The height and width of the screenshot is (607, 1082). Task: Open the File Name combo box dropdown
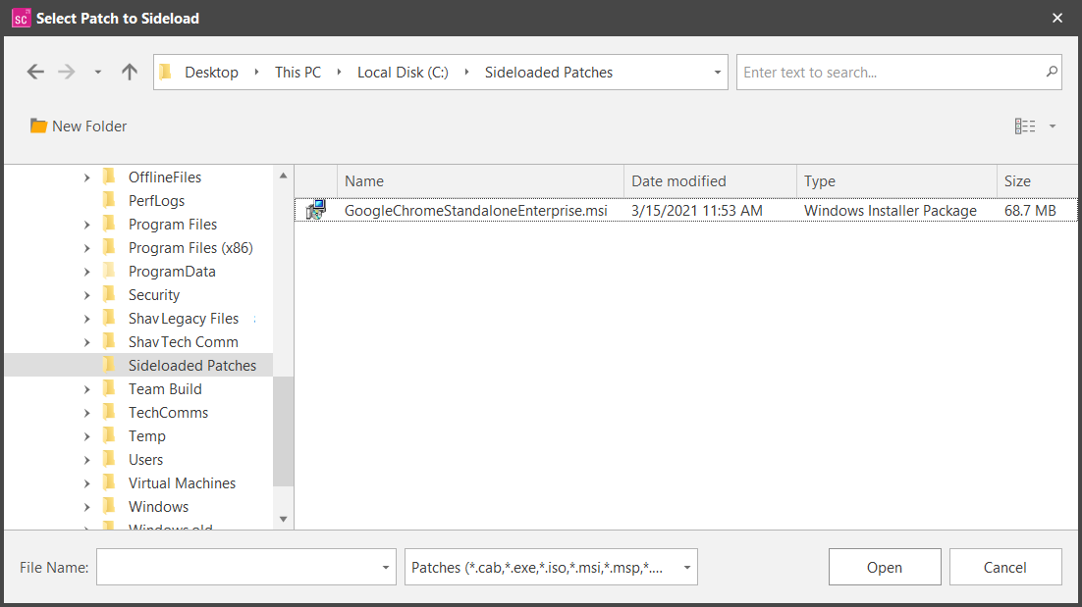[x=383, y=567]
